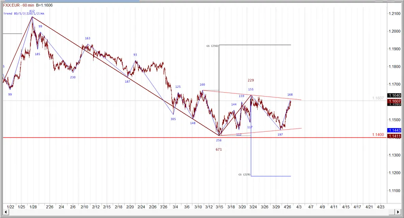Click the red 1.1411 price tag
This screenshot has width=404, height=218.
click(395, 136)
